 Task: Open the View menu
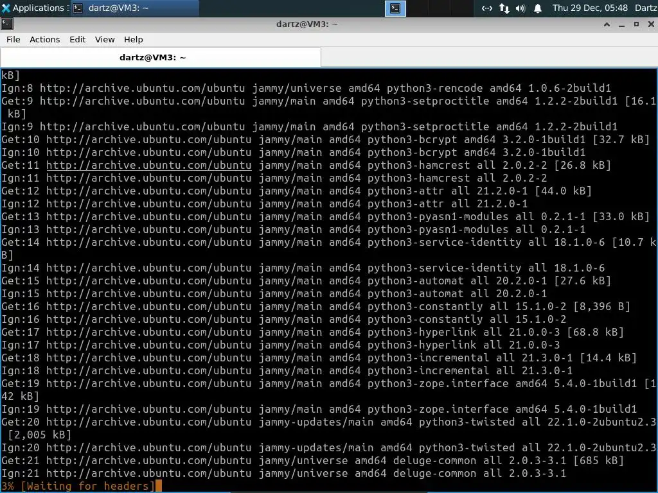(x=105, y=39)
